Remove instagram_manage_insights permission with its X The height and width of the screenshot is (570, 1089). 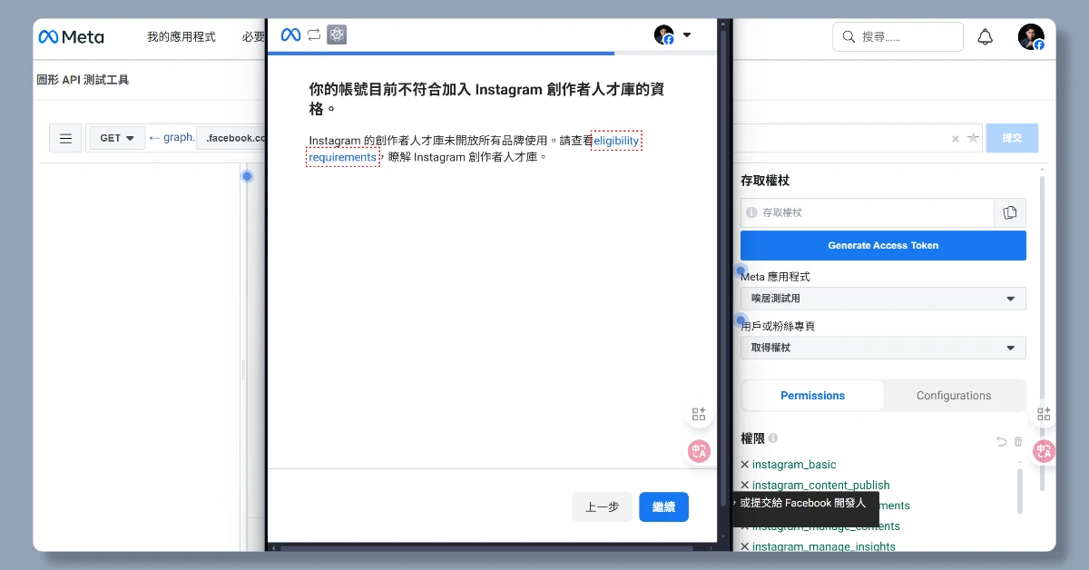pos(745,546)
